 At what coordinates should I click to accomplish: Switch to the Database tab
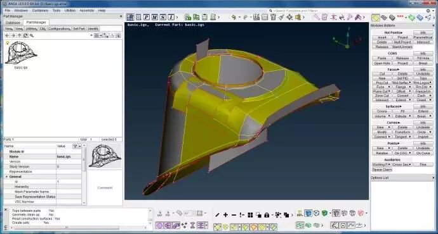pyautogui.click(x=13, y=23)
